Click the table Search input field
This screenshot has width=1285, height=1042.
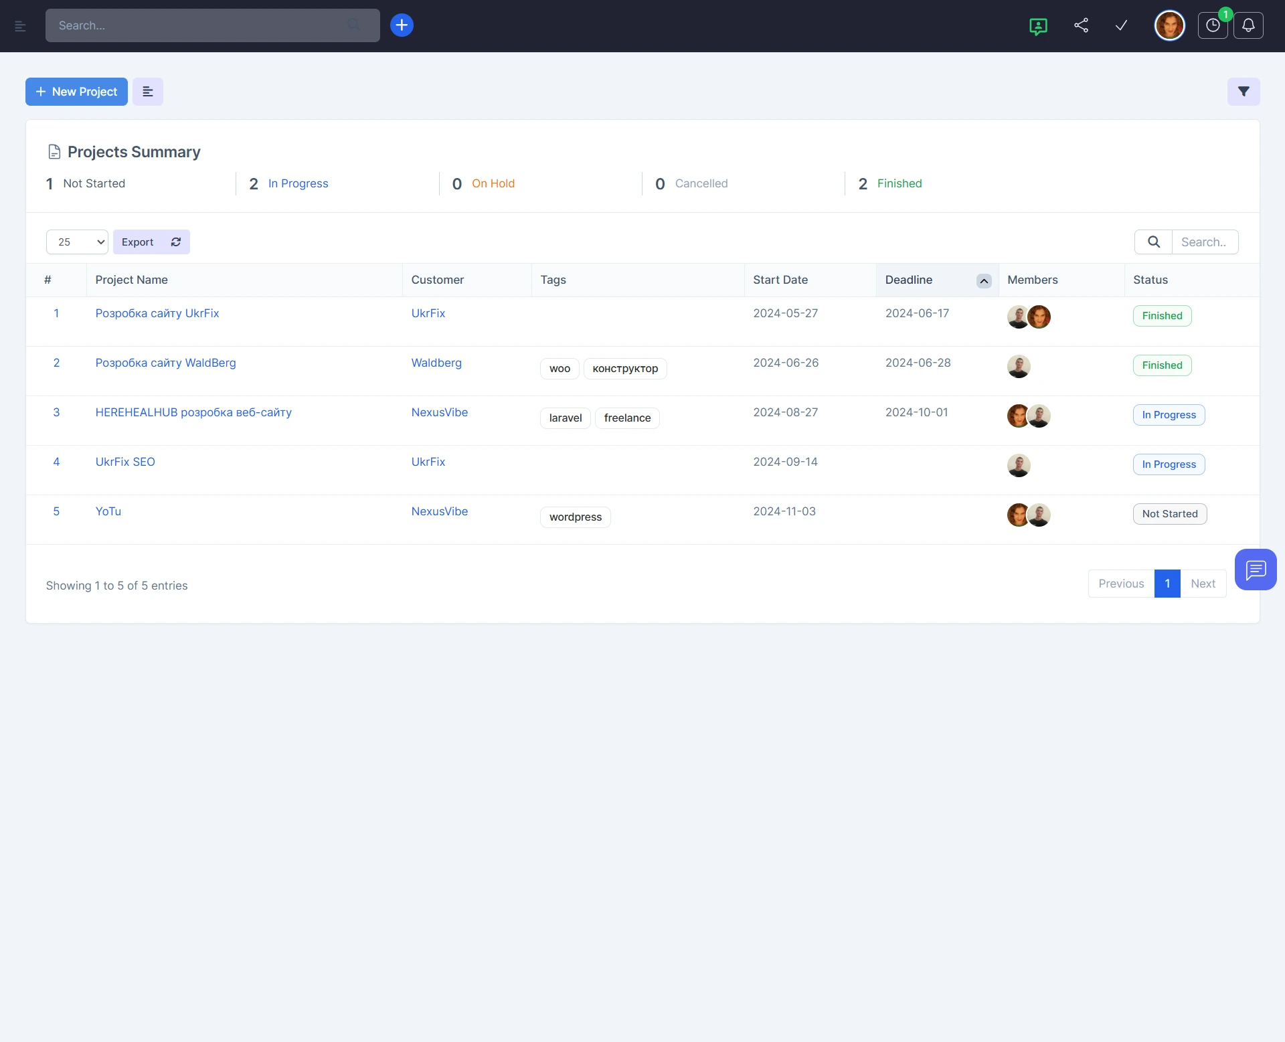click(x=1204, y=242)
